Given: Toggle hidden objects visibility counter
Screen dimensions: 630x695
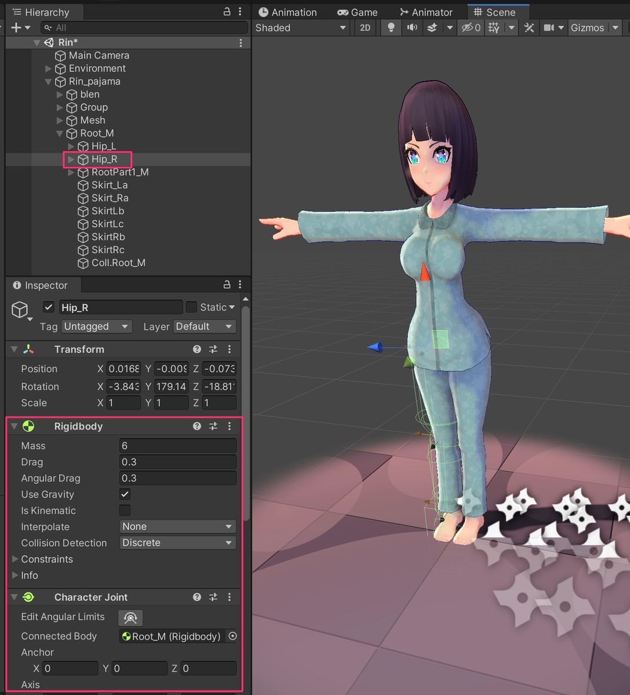Looking at the screenshot, I should 471,27.
